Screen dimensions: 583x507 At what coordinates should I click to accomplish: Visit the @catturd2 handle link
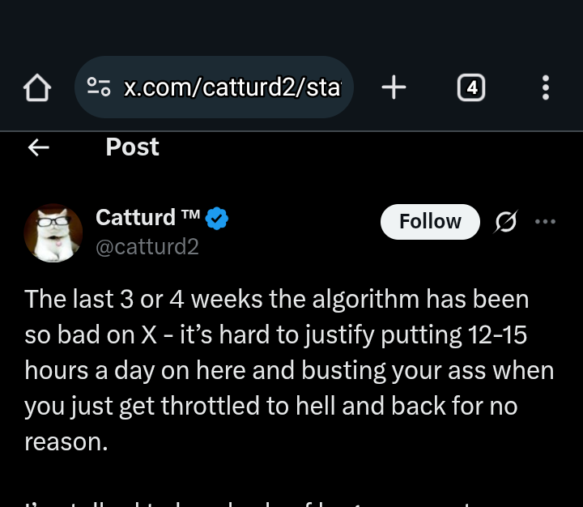147,247
